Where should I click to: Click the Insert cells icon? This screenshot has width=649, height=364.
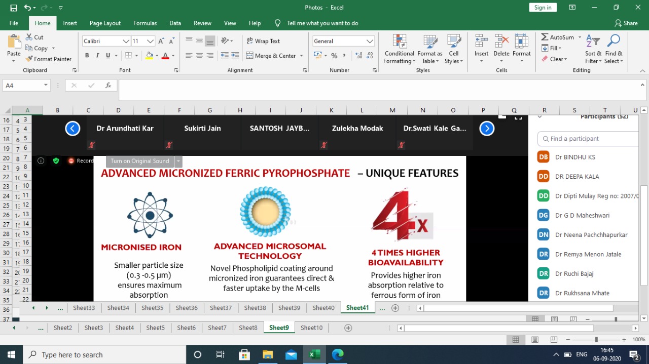481,42
